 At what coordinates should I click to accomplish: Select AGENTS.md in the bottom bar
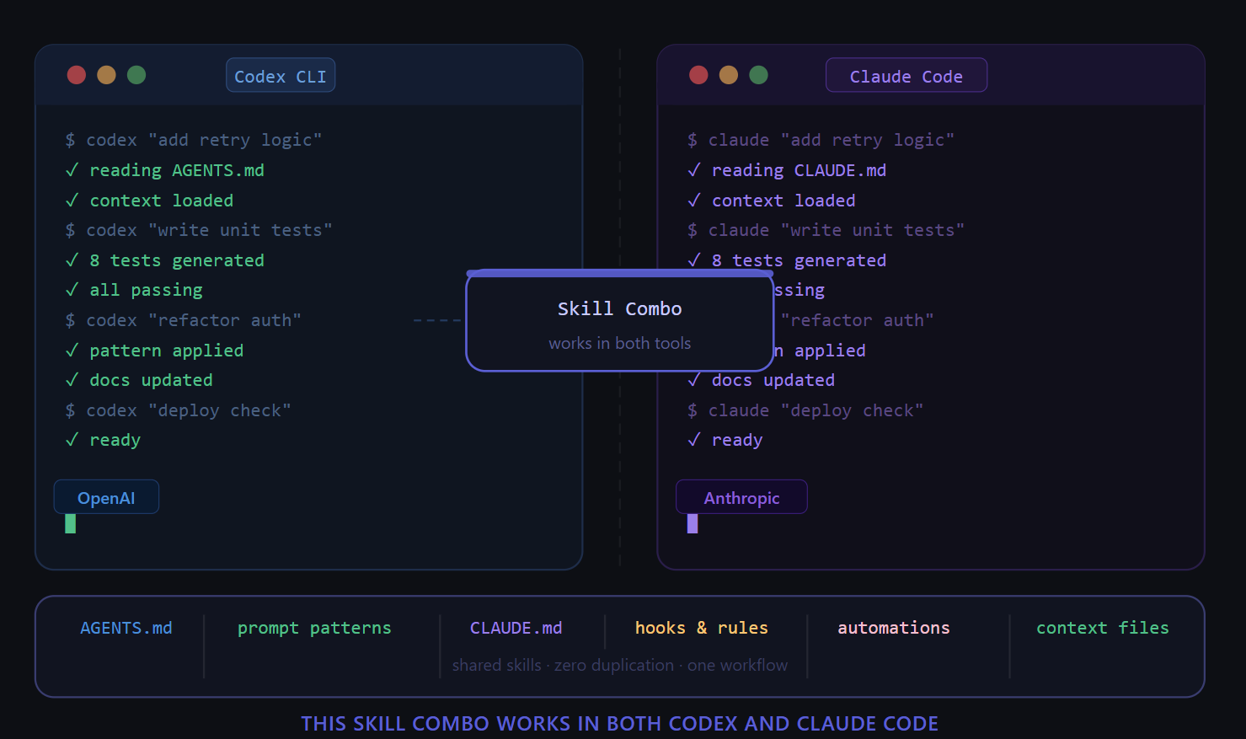click(126, 628)
